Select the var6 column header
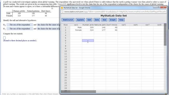 click(135, 25)
